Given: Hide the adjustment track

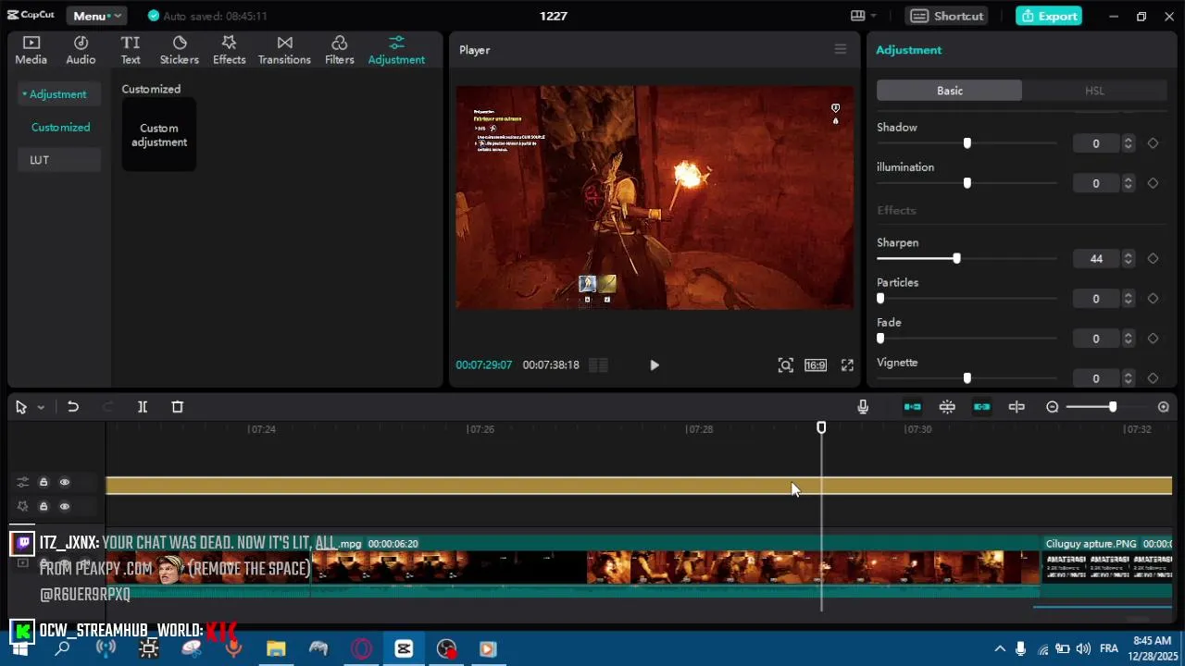Looking at the screenshot, I should point(65,482).
